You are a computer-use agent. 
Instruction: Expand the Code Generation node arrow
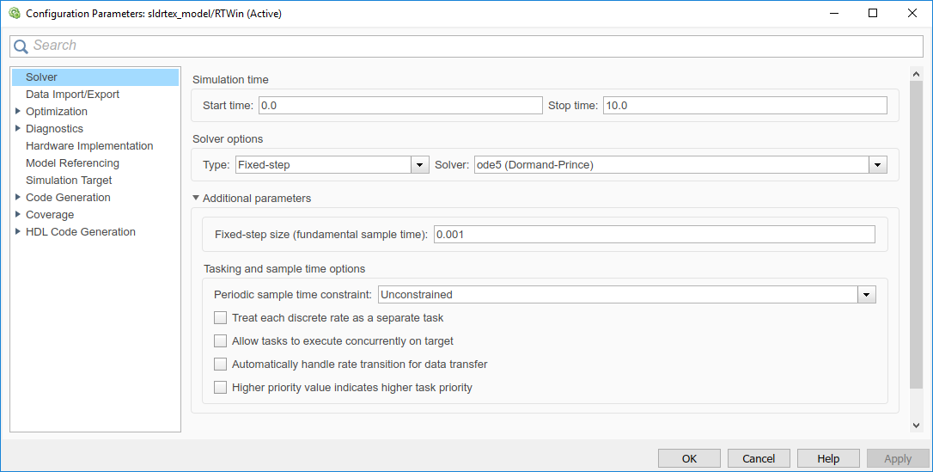coord(18,198)
